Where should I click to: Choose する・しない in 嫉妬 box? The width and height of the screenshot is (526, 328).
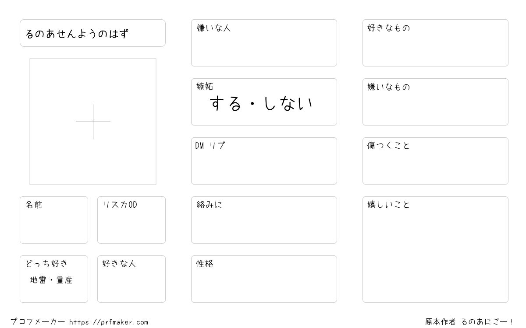(x=262, y=104)
